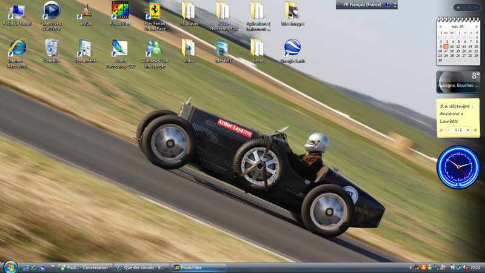Click the 22:12 taskbar clock
Image resolution: width=485 pixels, height=273 pixels.
[475, 268]
